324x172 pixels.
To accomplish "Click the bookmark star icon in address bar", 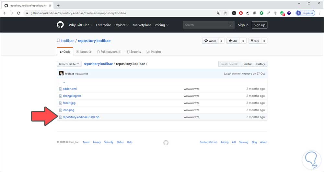I will pos(225,13).
